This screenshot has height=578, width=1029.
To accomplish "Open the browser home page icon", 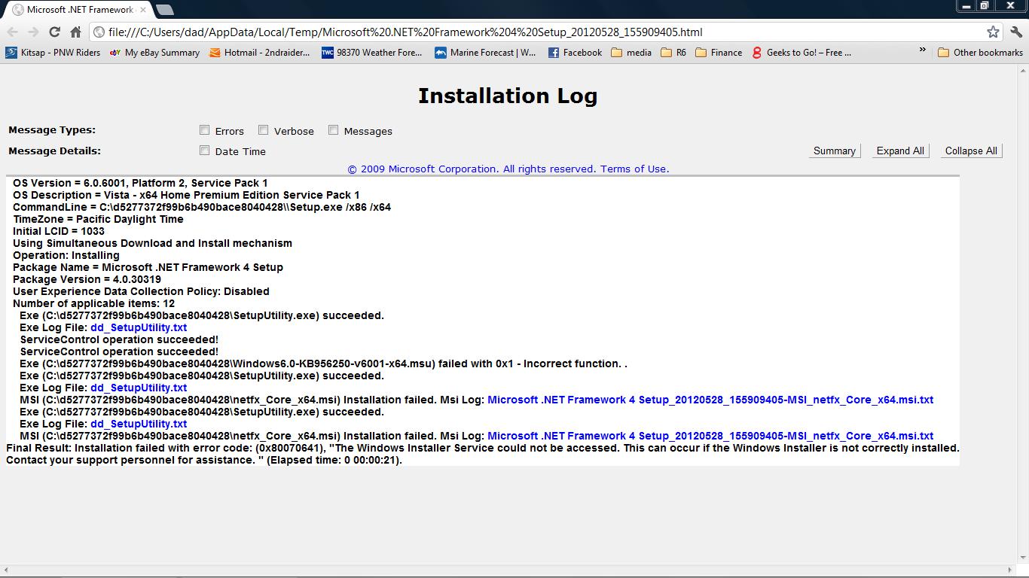I will [75, 32].
